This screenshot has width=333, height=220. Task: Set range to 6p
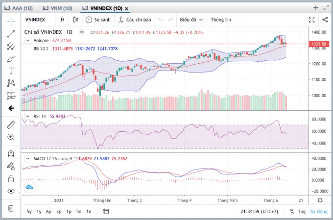[49, 212]
